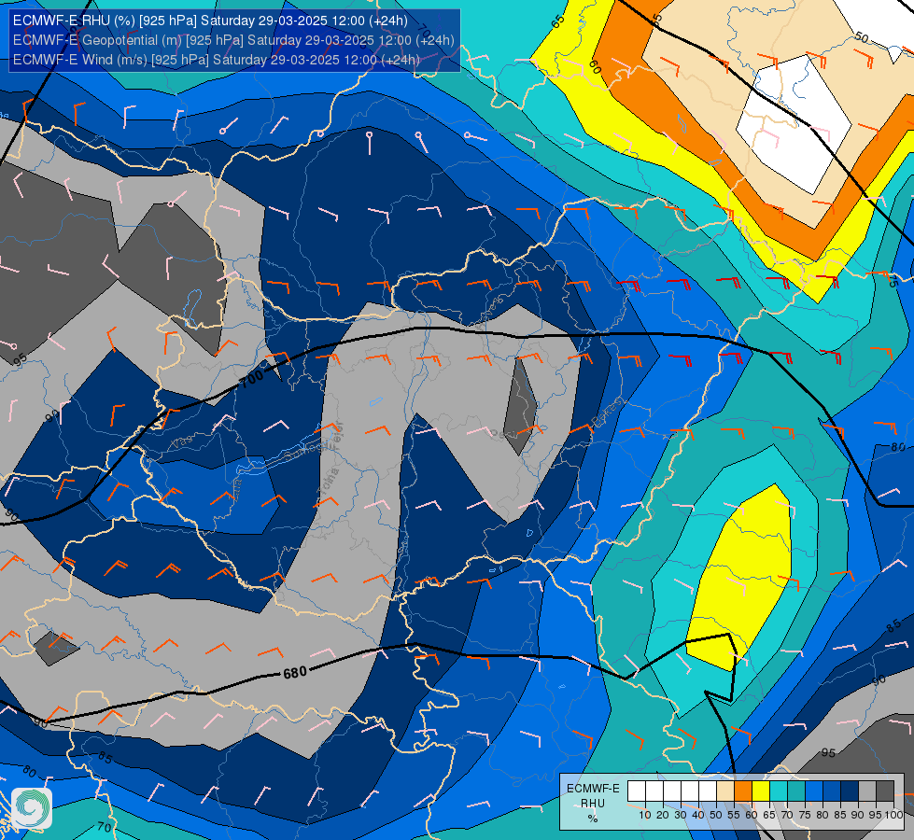Click the yellow 60-65% legend swatch
Screen dimensions: 914x840
761,791
